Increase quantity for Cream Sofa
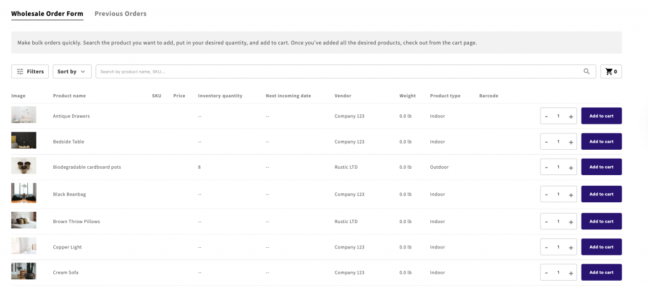The image size is (648, 287). (x=571, y=272)
